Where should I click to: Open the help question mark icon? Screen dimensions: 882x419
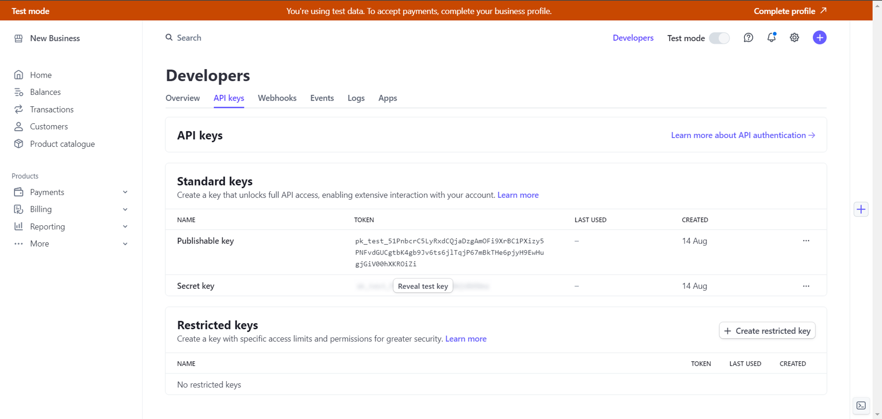tap(748, 37)
